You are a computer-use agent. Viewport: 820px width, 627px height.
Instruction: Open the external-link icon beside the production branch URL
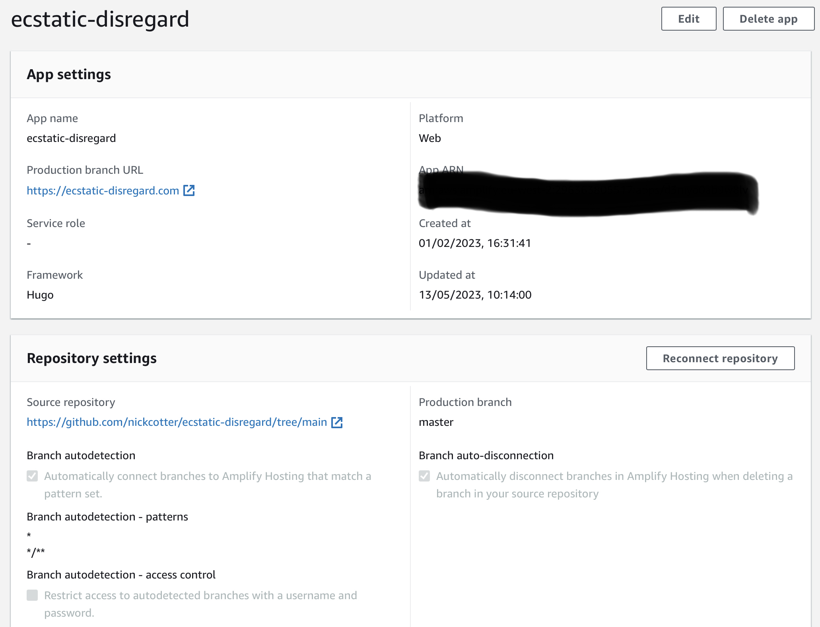[x=189, y=190]
